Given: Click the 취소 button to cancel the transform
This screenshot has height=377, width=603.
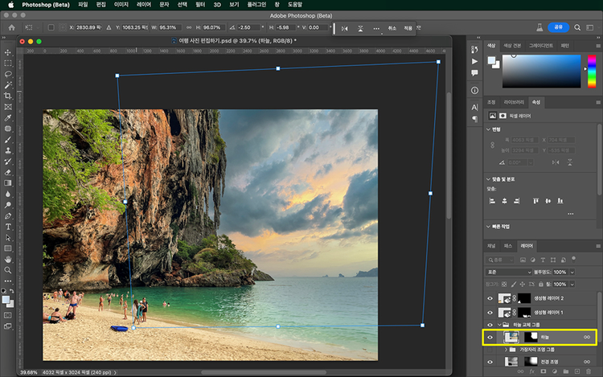Looking at the screenshot, I should 392,28.
